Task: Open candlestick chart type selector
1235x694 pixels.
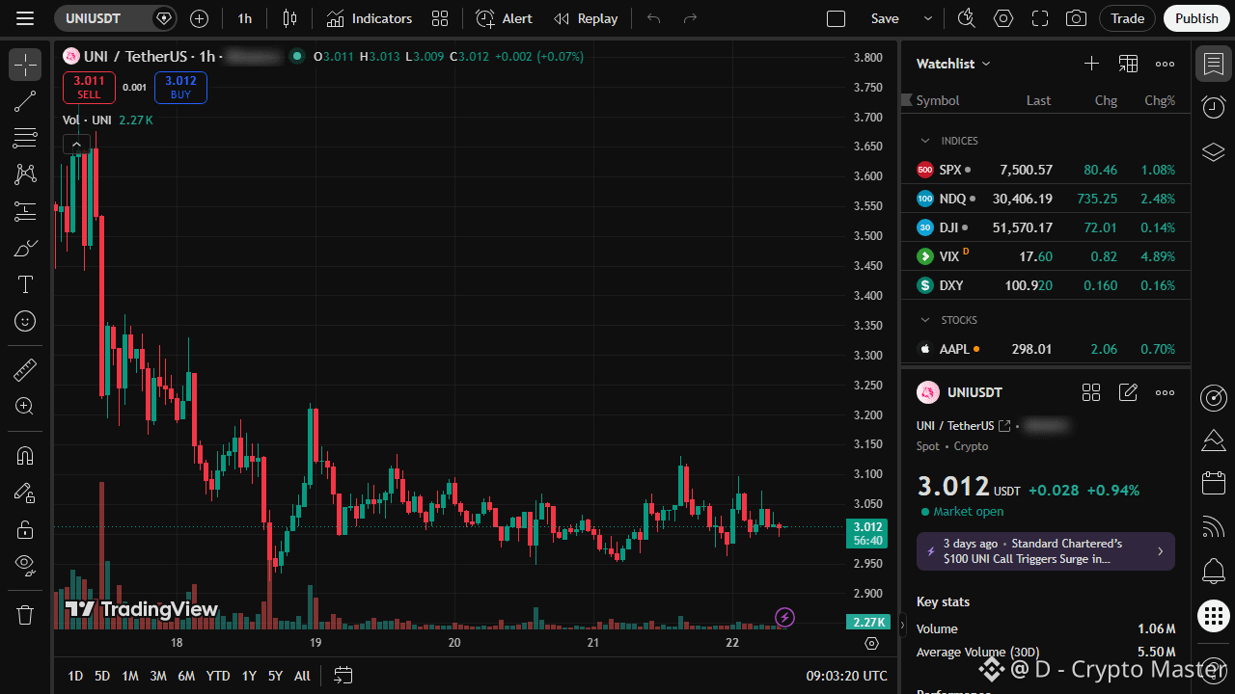Action: 289,18
